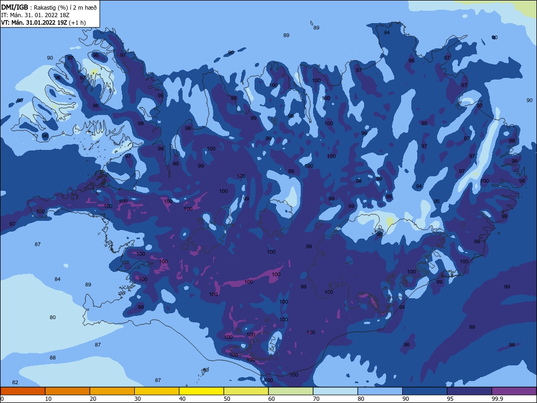Click the '88' humidity value on the map
Viewport: 537px width, 403px height.
click(53, 358)
